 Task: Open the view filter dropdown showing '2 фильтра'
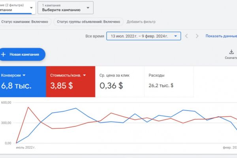pyautogui.click(x=18, y=8)
